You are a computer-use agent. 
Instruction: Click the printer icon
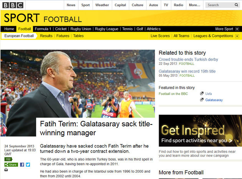(x=6, y=170)
